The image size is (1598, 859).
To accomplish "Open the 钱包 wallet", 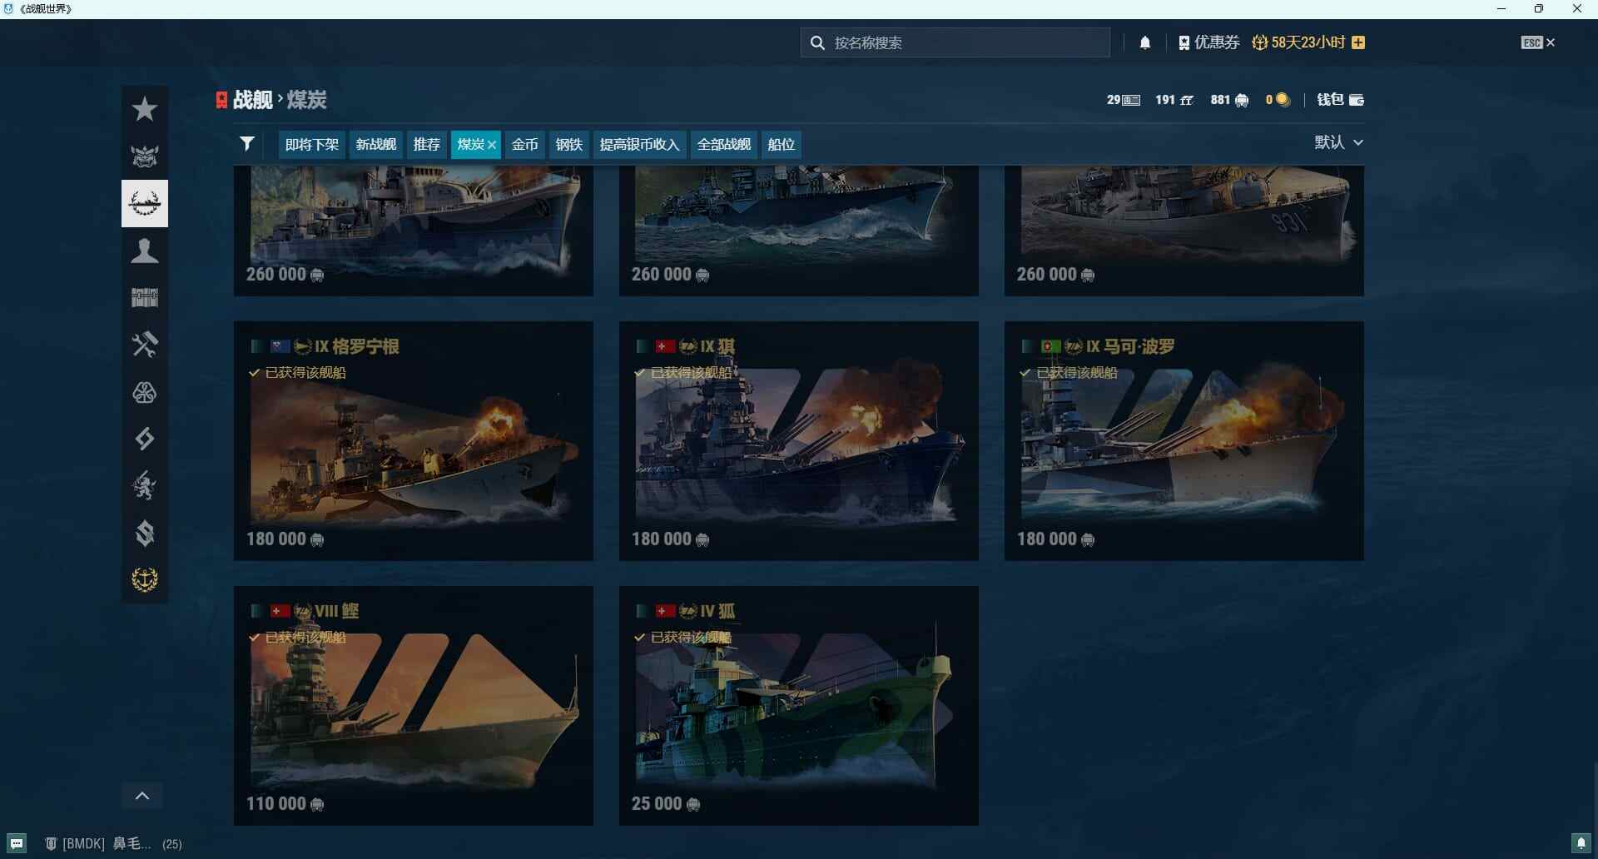I will (1340, 100).
